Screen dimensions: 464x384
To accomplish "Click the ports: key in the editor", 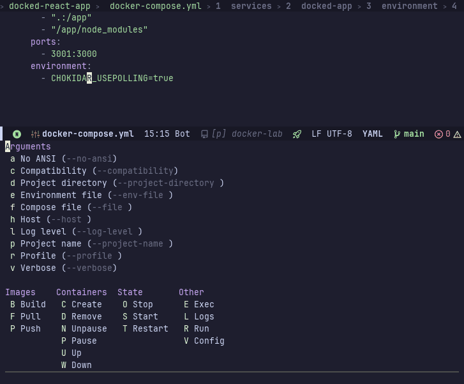I will tap(45, 42).
